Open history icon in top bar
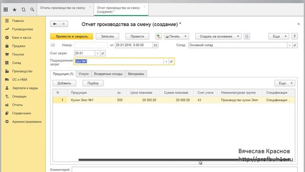 pyautogui.click(x=23, y=10)
